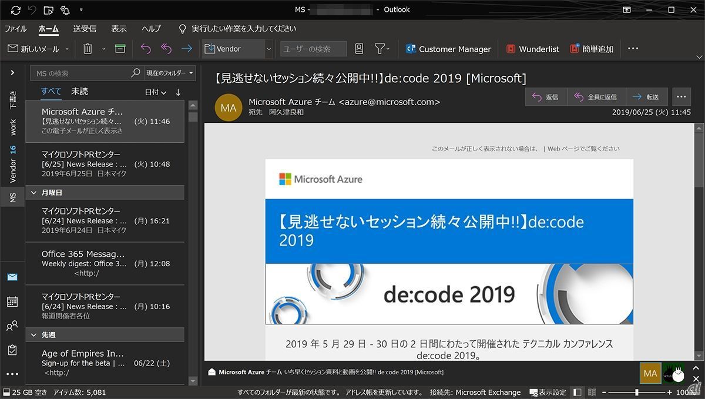The width and height of the screenshot is (705, 399).
Task: Open the 送受信 ribbon tab
Action: point(85,29)
